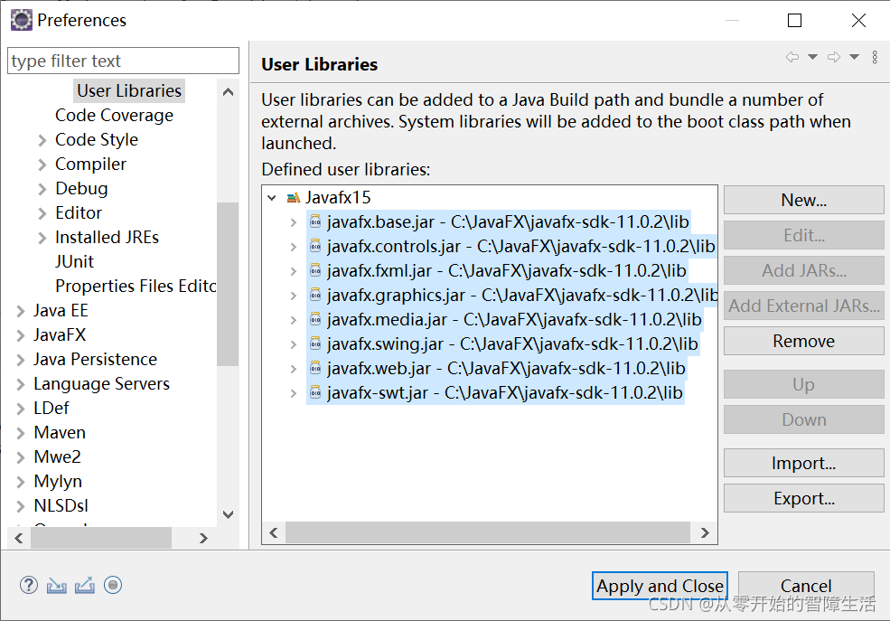Click the tree vertical scrollbar thumb
This screenshot has width=890, height=621.
pos(228,284)
